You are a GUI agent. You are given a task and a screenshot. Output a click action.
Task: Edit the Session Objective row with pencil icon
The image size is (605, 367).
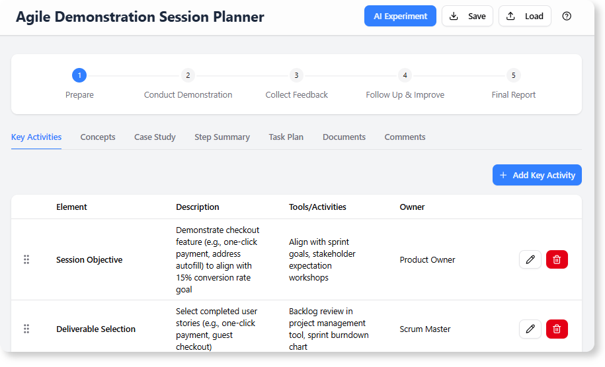pos(530,260)
